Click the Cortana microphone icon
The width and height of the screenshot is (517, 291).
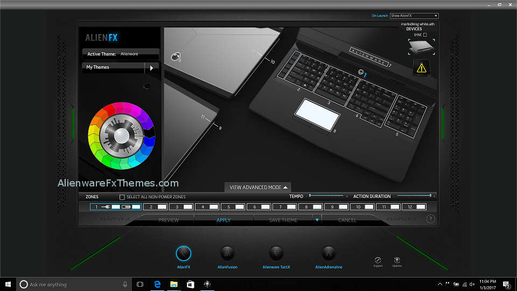pyautogui.click(x=125, y=284)
